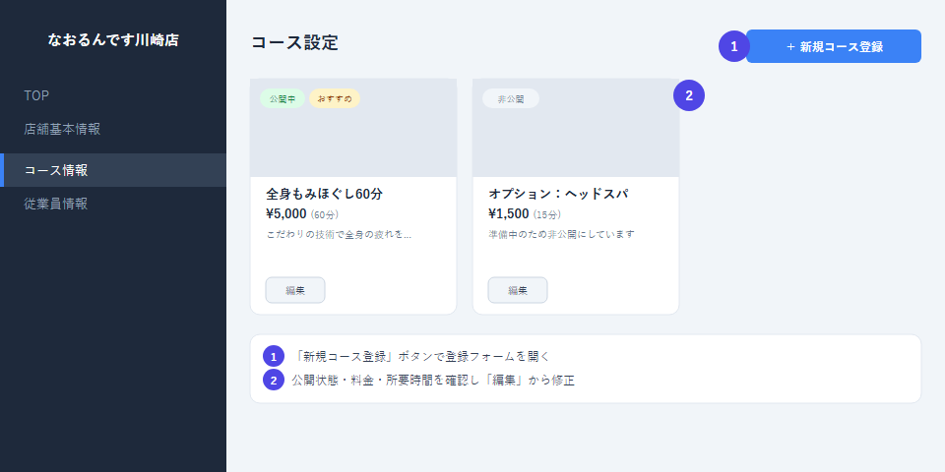Click 編集 on オプション：ヘッドスパ card
Viewport: 945px width, 472px height.
[518, 290]
